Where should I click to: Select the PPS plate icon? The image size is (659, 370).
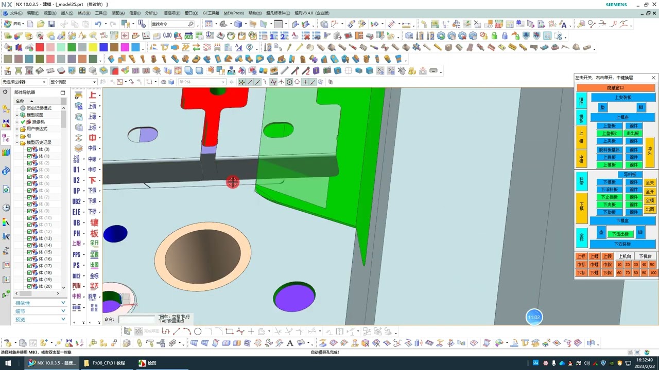point(77,254)
